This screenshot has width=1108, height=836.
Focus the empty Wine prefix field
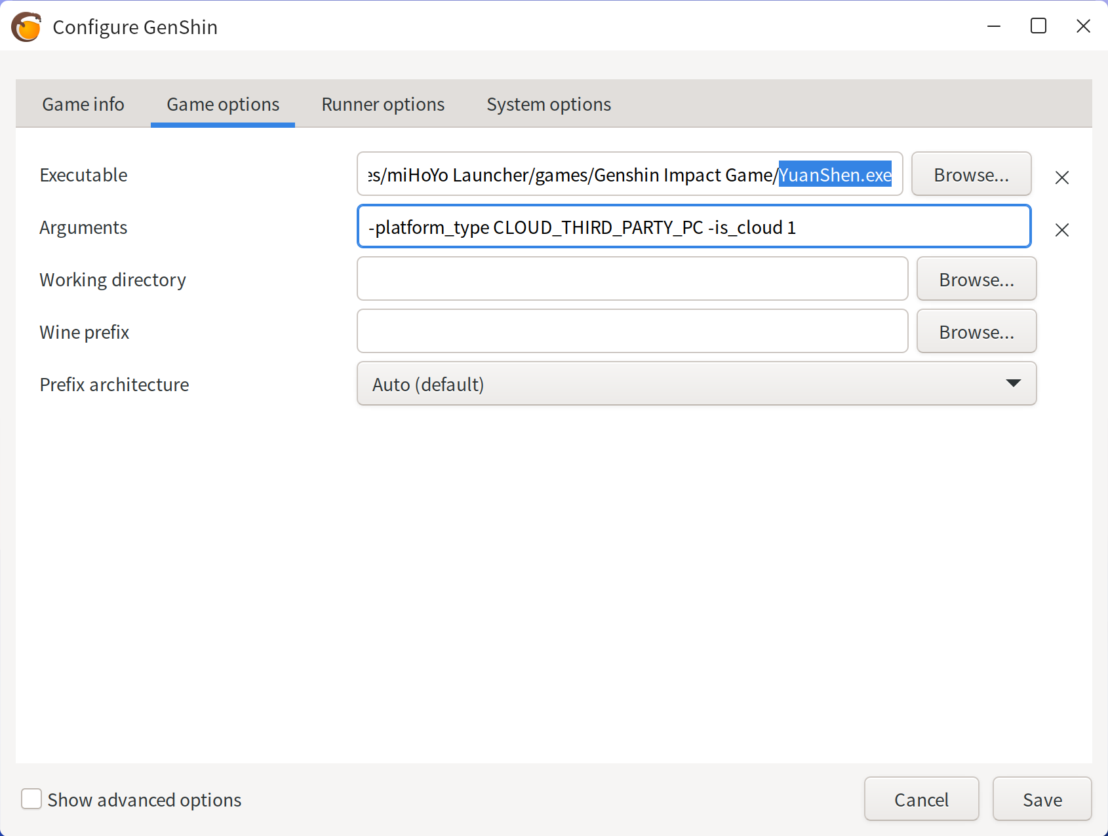pos(632,332)
